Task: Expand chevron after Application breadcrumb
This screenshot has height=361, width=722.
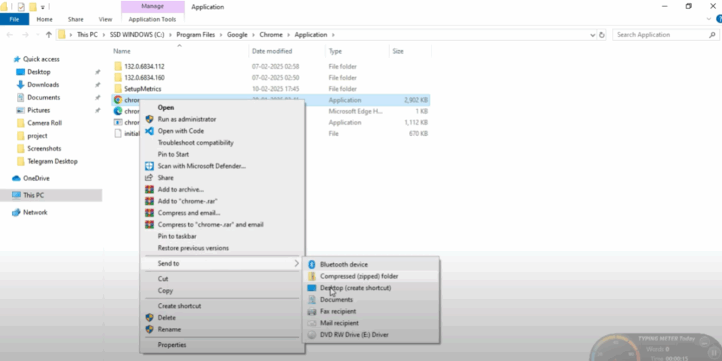Action: (x=334, y=35)
